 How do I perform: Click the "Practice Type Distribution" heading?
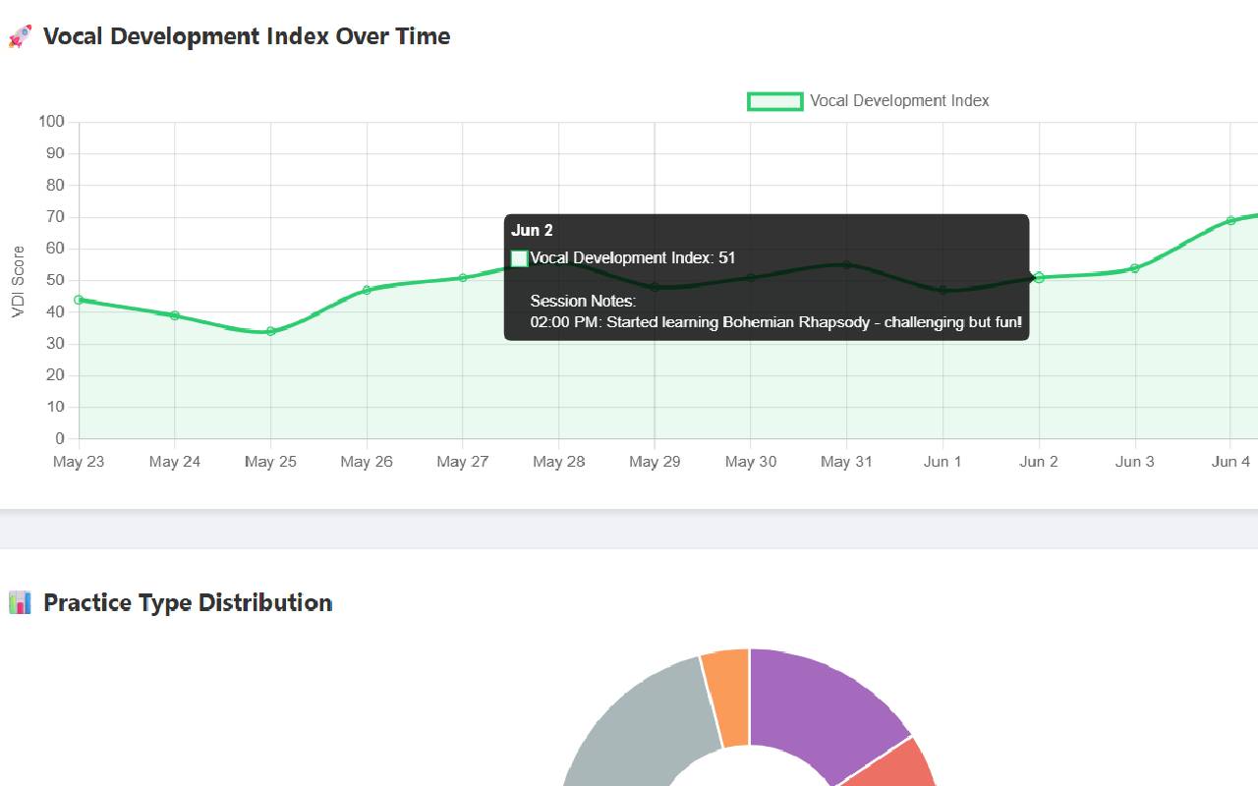pyautogui.click(x=188, y=602)
